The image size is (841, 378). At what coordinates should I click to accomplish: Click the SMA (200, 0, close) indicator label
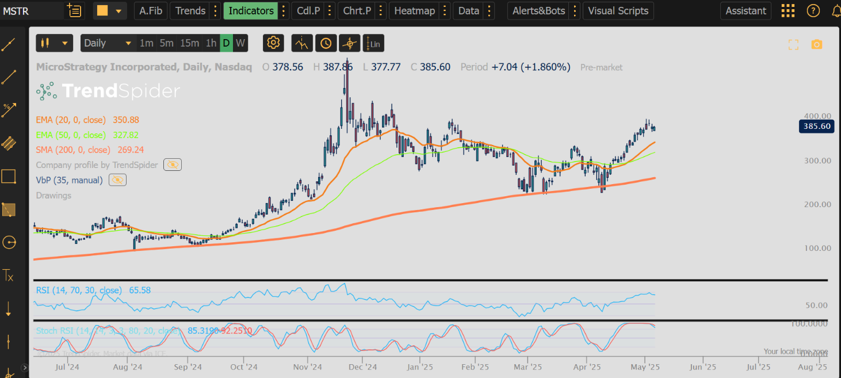[x=73, y=150]
